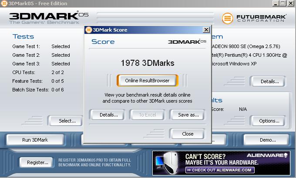The width and height of the screenshot is (296, 178).
Task: Minimize the 3DMark05 main window
Action: (x=276, y=3)
